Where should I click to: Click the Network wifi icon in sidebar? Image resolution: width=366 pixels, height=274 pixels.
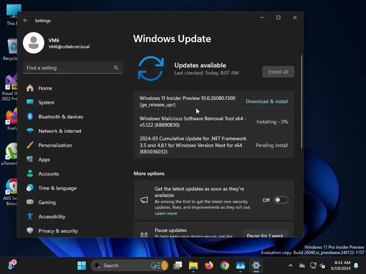[x=30, y=131]
